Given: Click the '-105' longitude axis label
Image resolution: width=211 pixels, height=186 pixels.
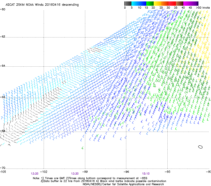Looking at the screenshot, I should (x=3, y=172).
